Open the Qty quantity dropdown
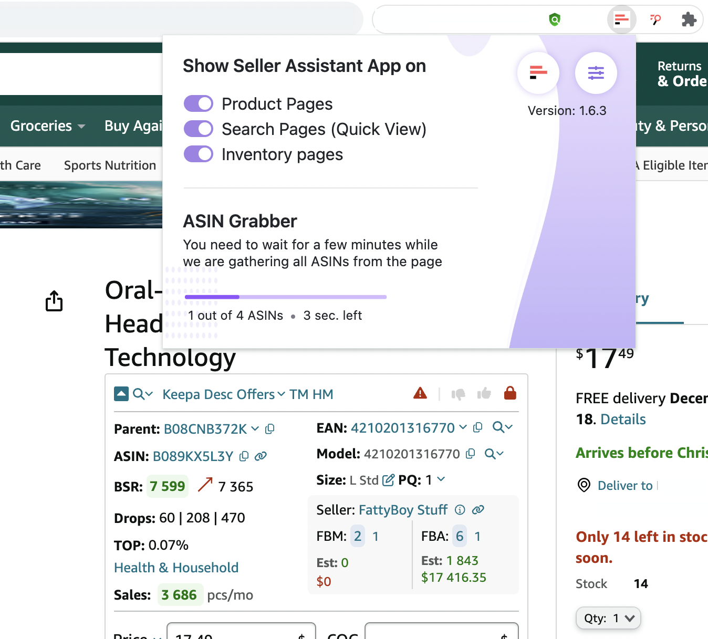The image size is (708, 639). (608, 618)
